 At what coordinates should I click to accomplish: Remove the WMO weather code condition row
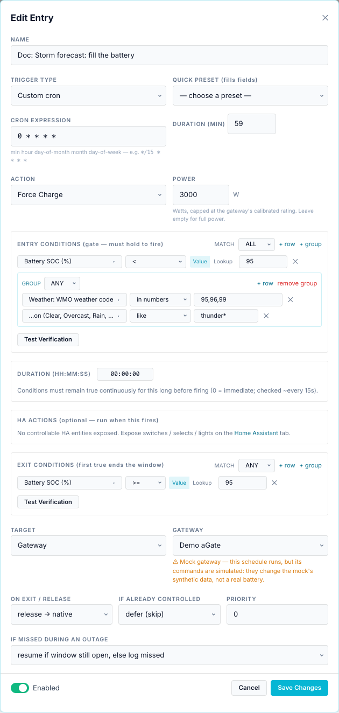point(290,299)
